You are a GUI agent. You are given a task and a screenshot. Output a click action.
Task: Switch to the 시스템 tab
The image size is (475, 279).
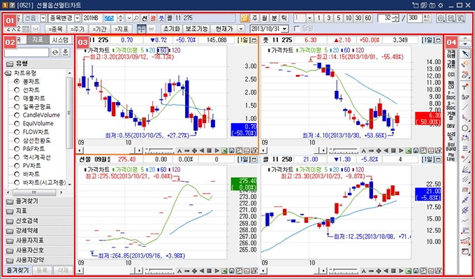coord(60,40)
